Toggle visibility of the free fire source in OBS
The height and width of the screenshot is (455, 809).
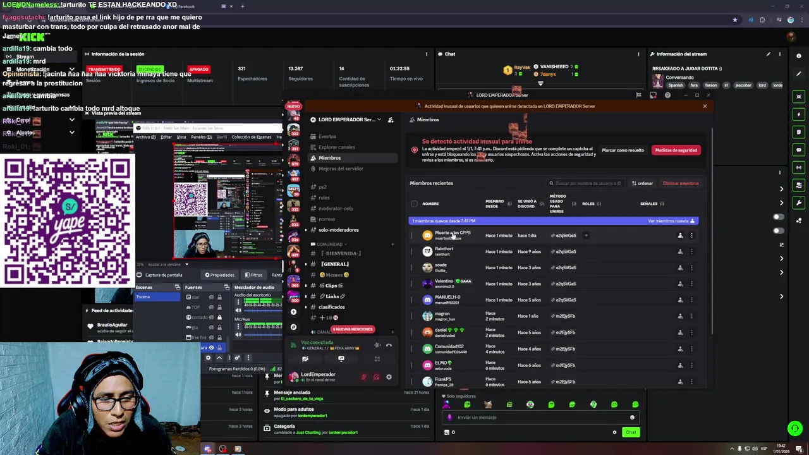(211, 337)
